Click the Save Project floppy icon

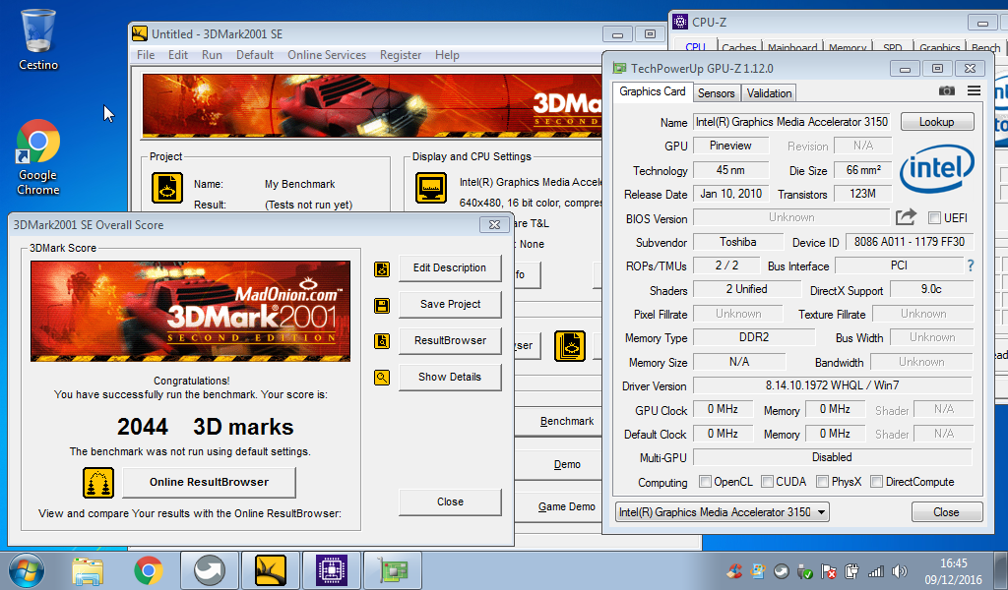pos(382,305)
